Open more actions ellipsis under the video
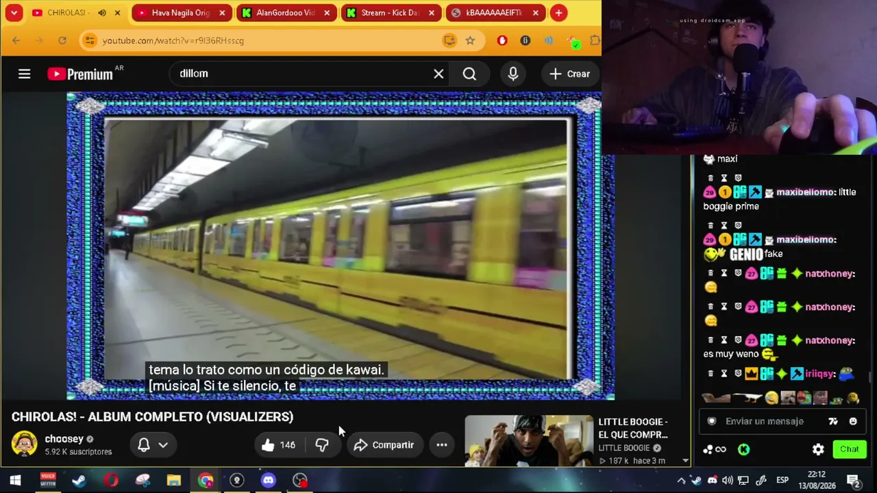Viewport: 877px width, 493px height. pos(442,445)
